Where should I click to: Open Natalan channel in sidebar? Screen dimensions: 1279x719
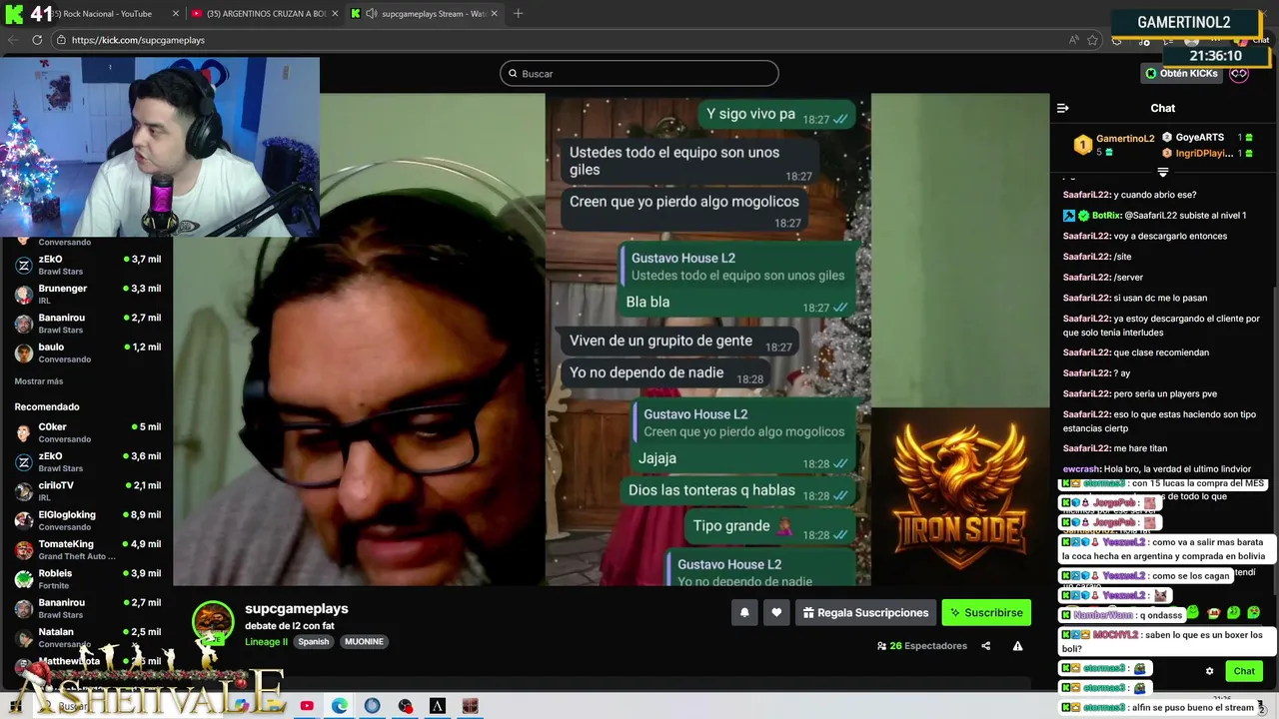click(x=87, y=637)
